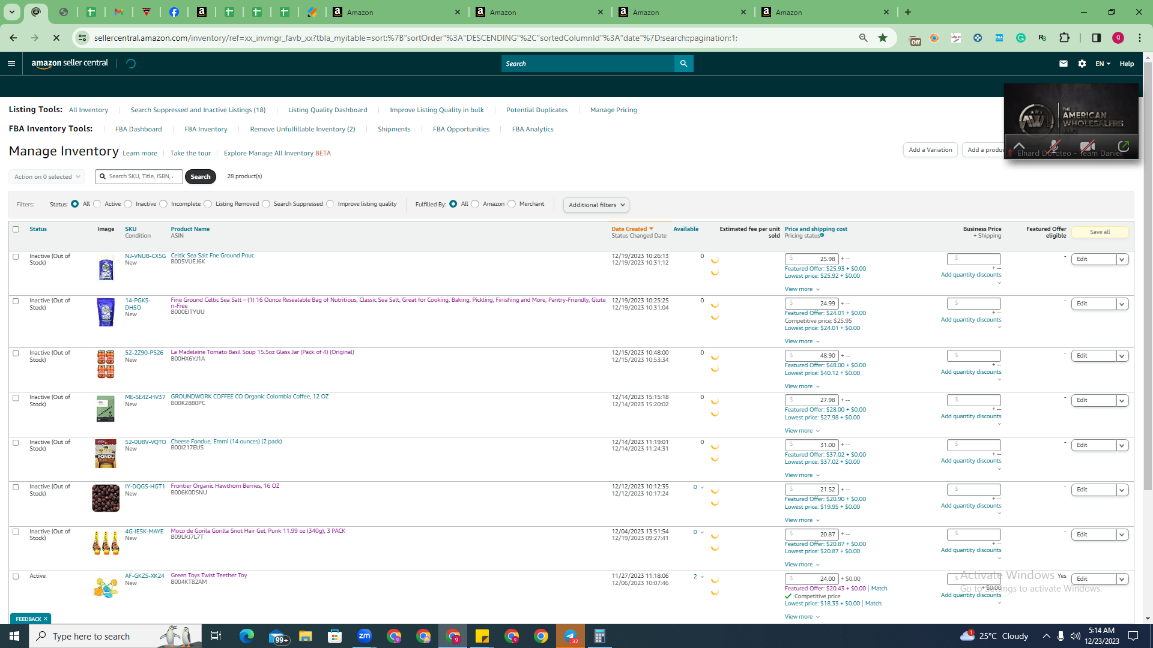Open the All Inventory listing tool
The image size is (1153, 648).
pos(88,110)
